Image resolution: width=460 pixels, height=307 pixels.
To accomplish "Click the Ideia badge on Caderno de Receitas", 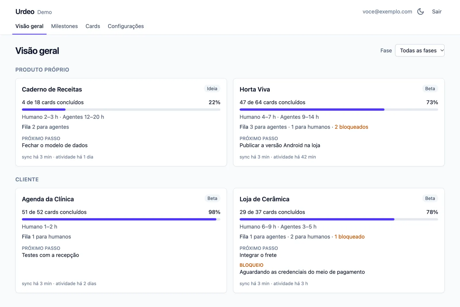I will tap(212, 89).
